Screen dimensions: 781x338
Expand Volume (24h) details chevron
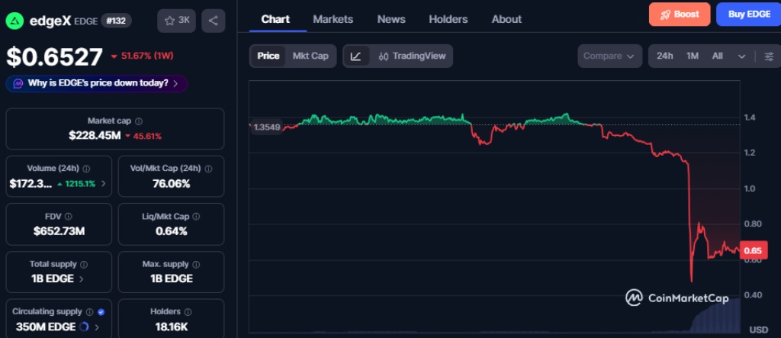tap(104, 183)
